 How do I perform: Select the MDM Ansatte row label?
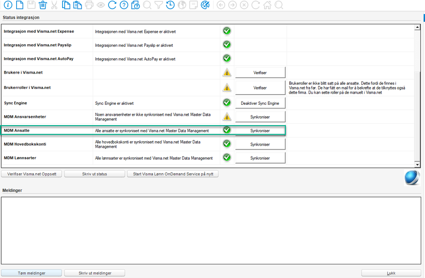pyautogui.click(x=17, y=130)
